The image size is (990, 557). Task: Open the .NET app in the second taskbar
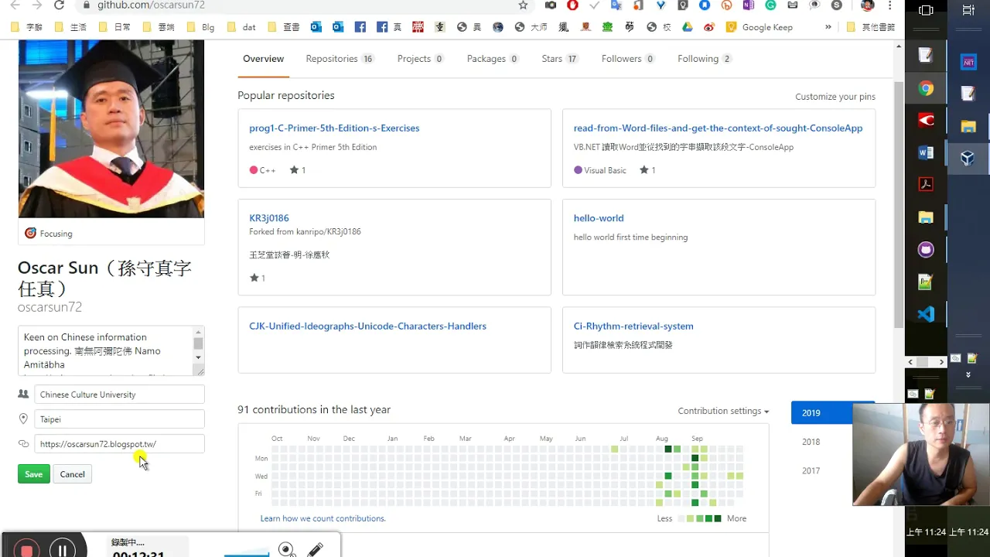click(968, 62)
